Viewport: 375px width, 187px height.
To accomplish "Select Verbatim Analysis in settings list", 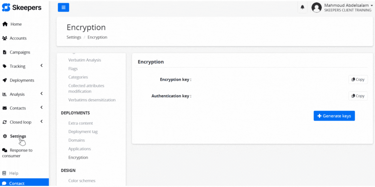I will coord(84,60).
